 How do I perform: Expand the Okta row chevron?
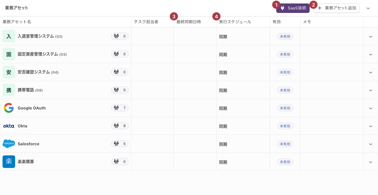[370, 126]
